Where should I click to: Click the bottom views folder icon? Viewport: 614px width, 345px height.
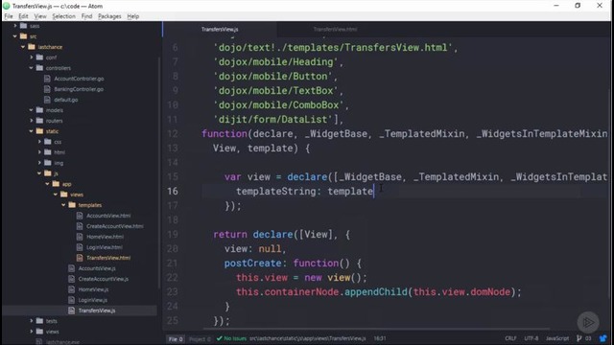[x=39, y=332]
